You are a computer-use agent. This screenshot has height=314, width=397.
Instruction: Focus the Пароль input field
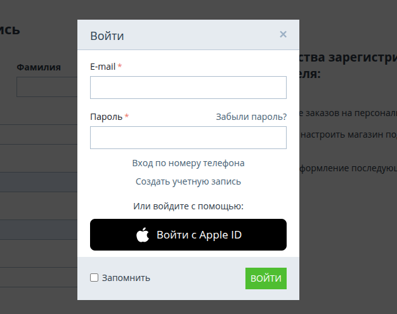188,138
